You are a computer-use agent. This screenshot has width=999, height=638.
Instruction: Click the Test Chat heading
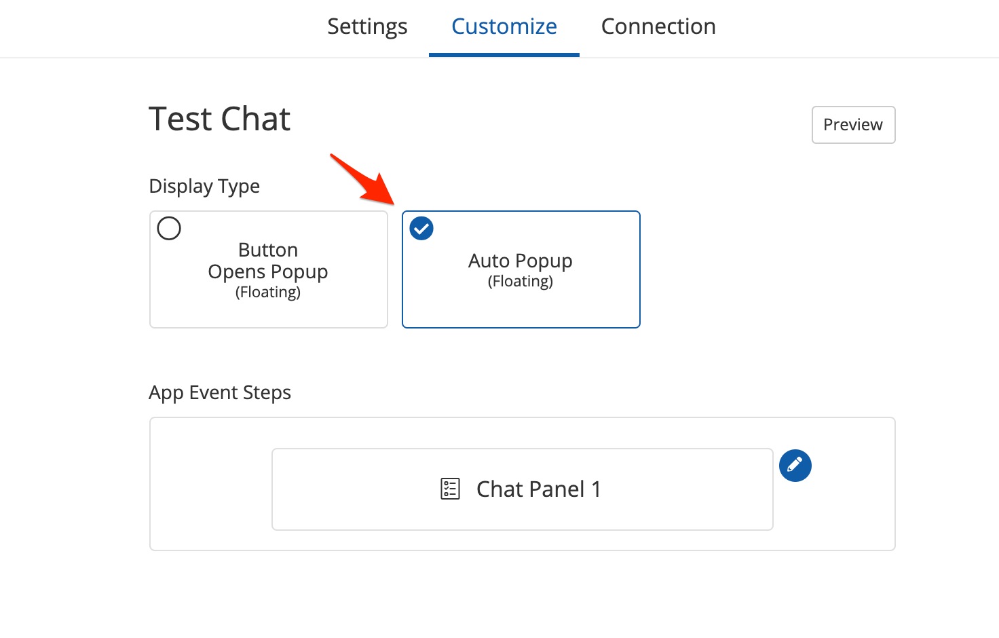(219, 119)
